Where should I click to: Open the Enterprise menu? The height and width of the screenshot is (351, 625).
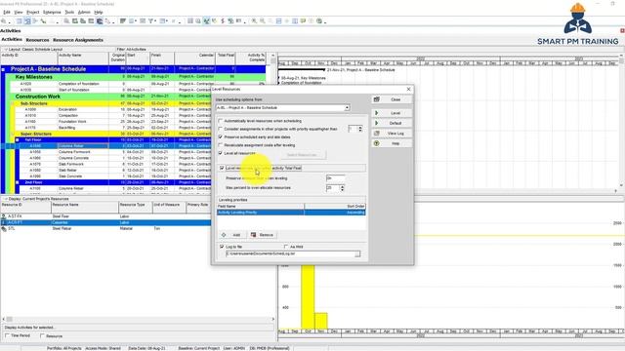(52, 13)
